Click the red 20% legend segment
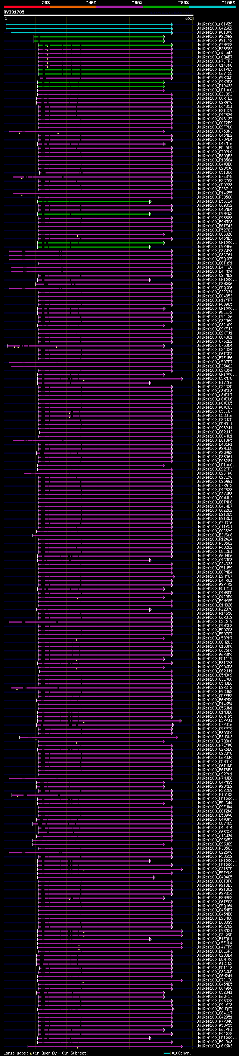This screenshot has height=1056, width=239. click(27, 7)
